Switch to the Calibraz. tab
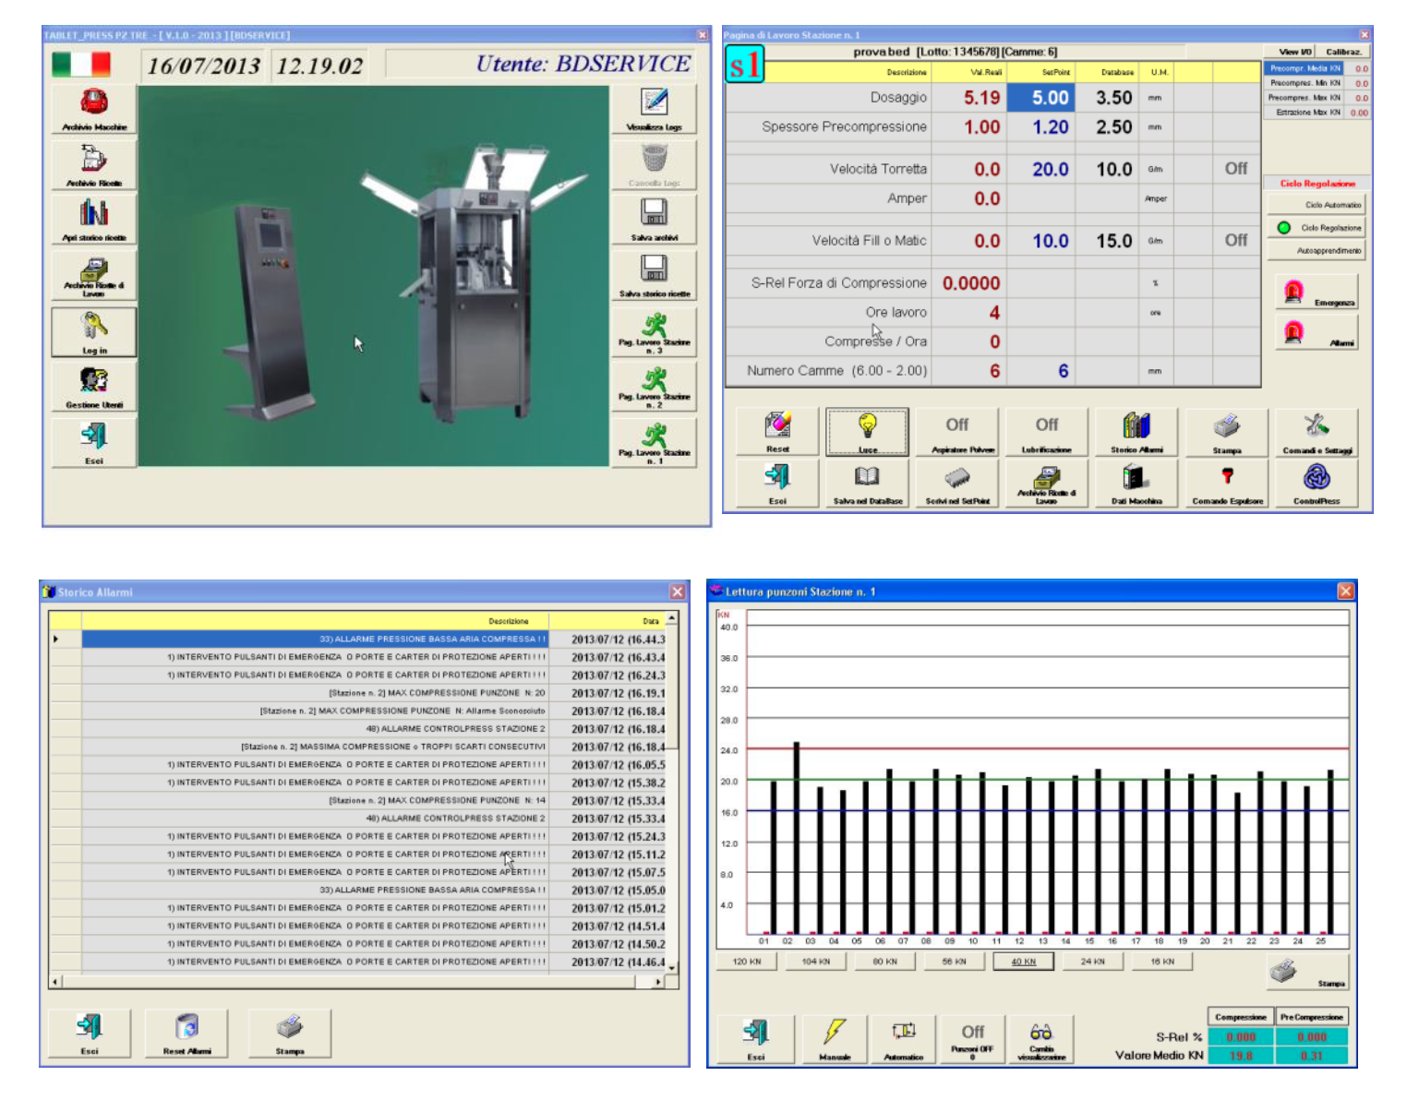 point(1343,52)
